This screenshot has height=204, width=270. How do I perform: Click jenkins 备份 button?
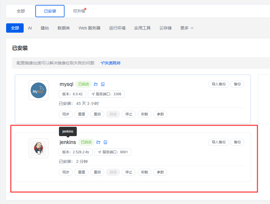pos(237,142)
